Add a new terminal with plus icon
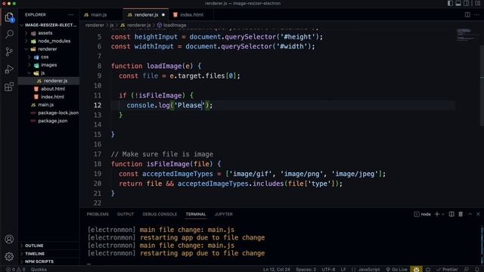This screenshot has width=484, height=272. [x=437, y=214]
